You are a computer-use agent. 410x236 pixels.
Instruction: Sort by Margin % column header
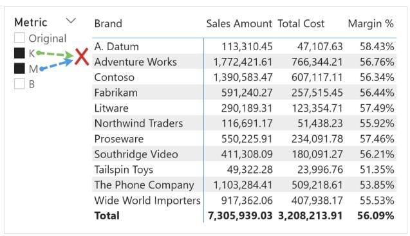coord(371,24)
